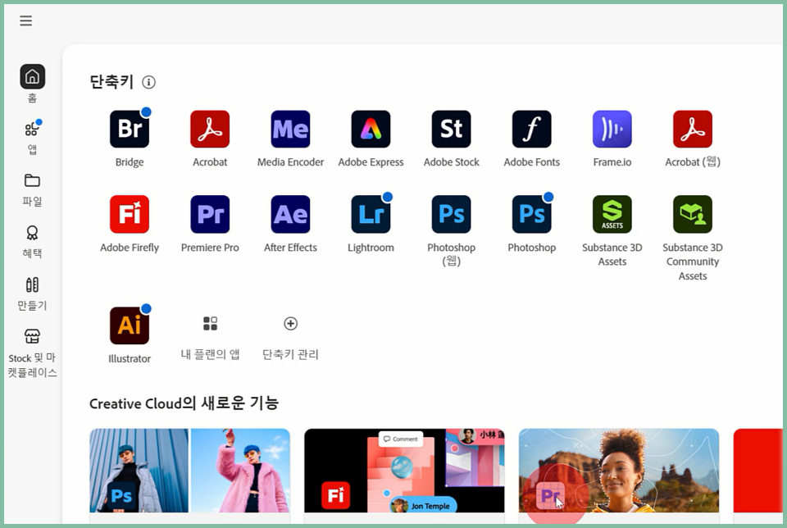Select the Premiere Pro icon
Image resolution: width=787 pixels, height=528 pixels.
[x=210, y=214]
